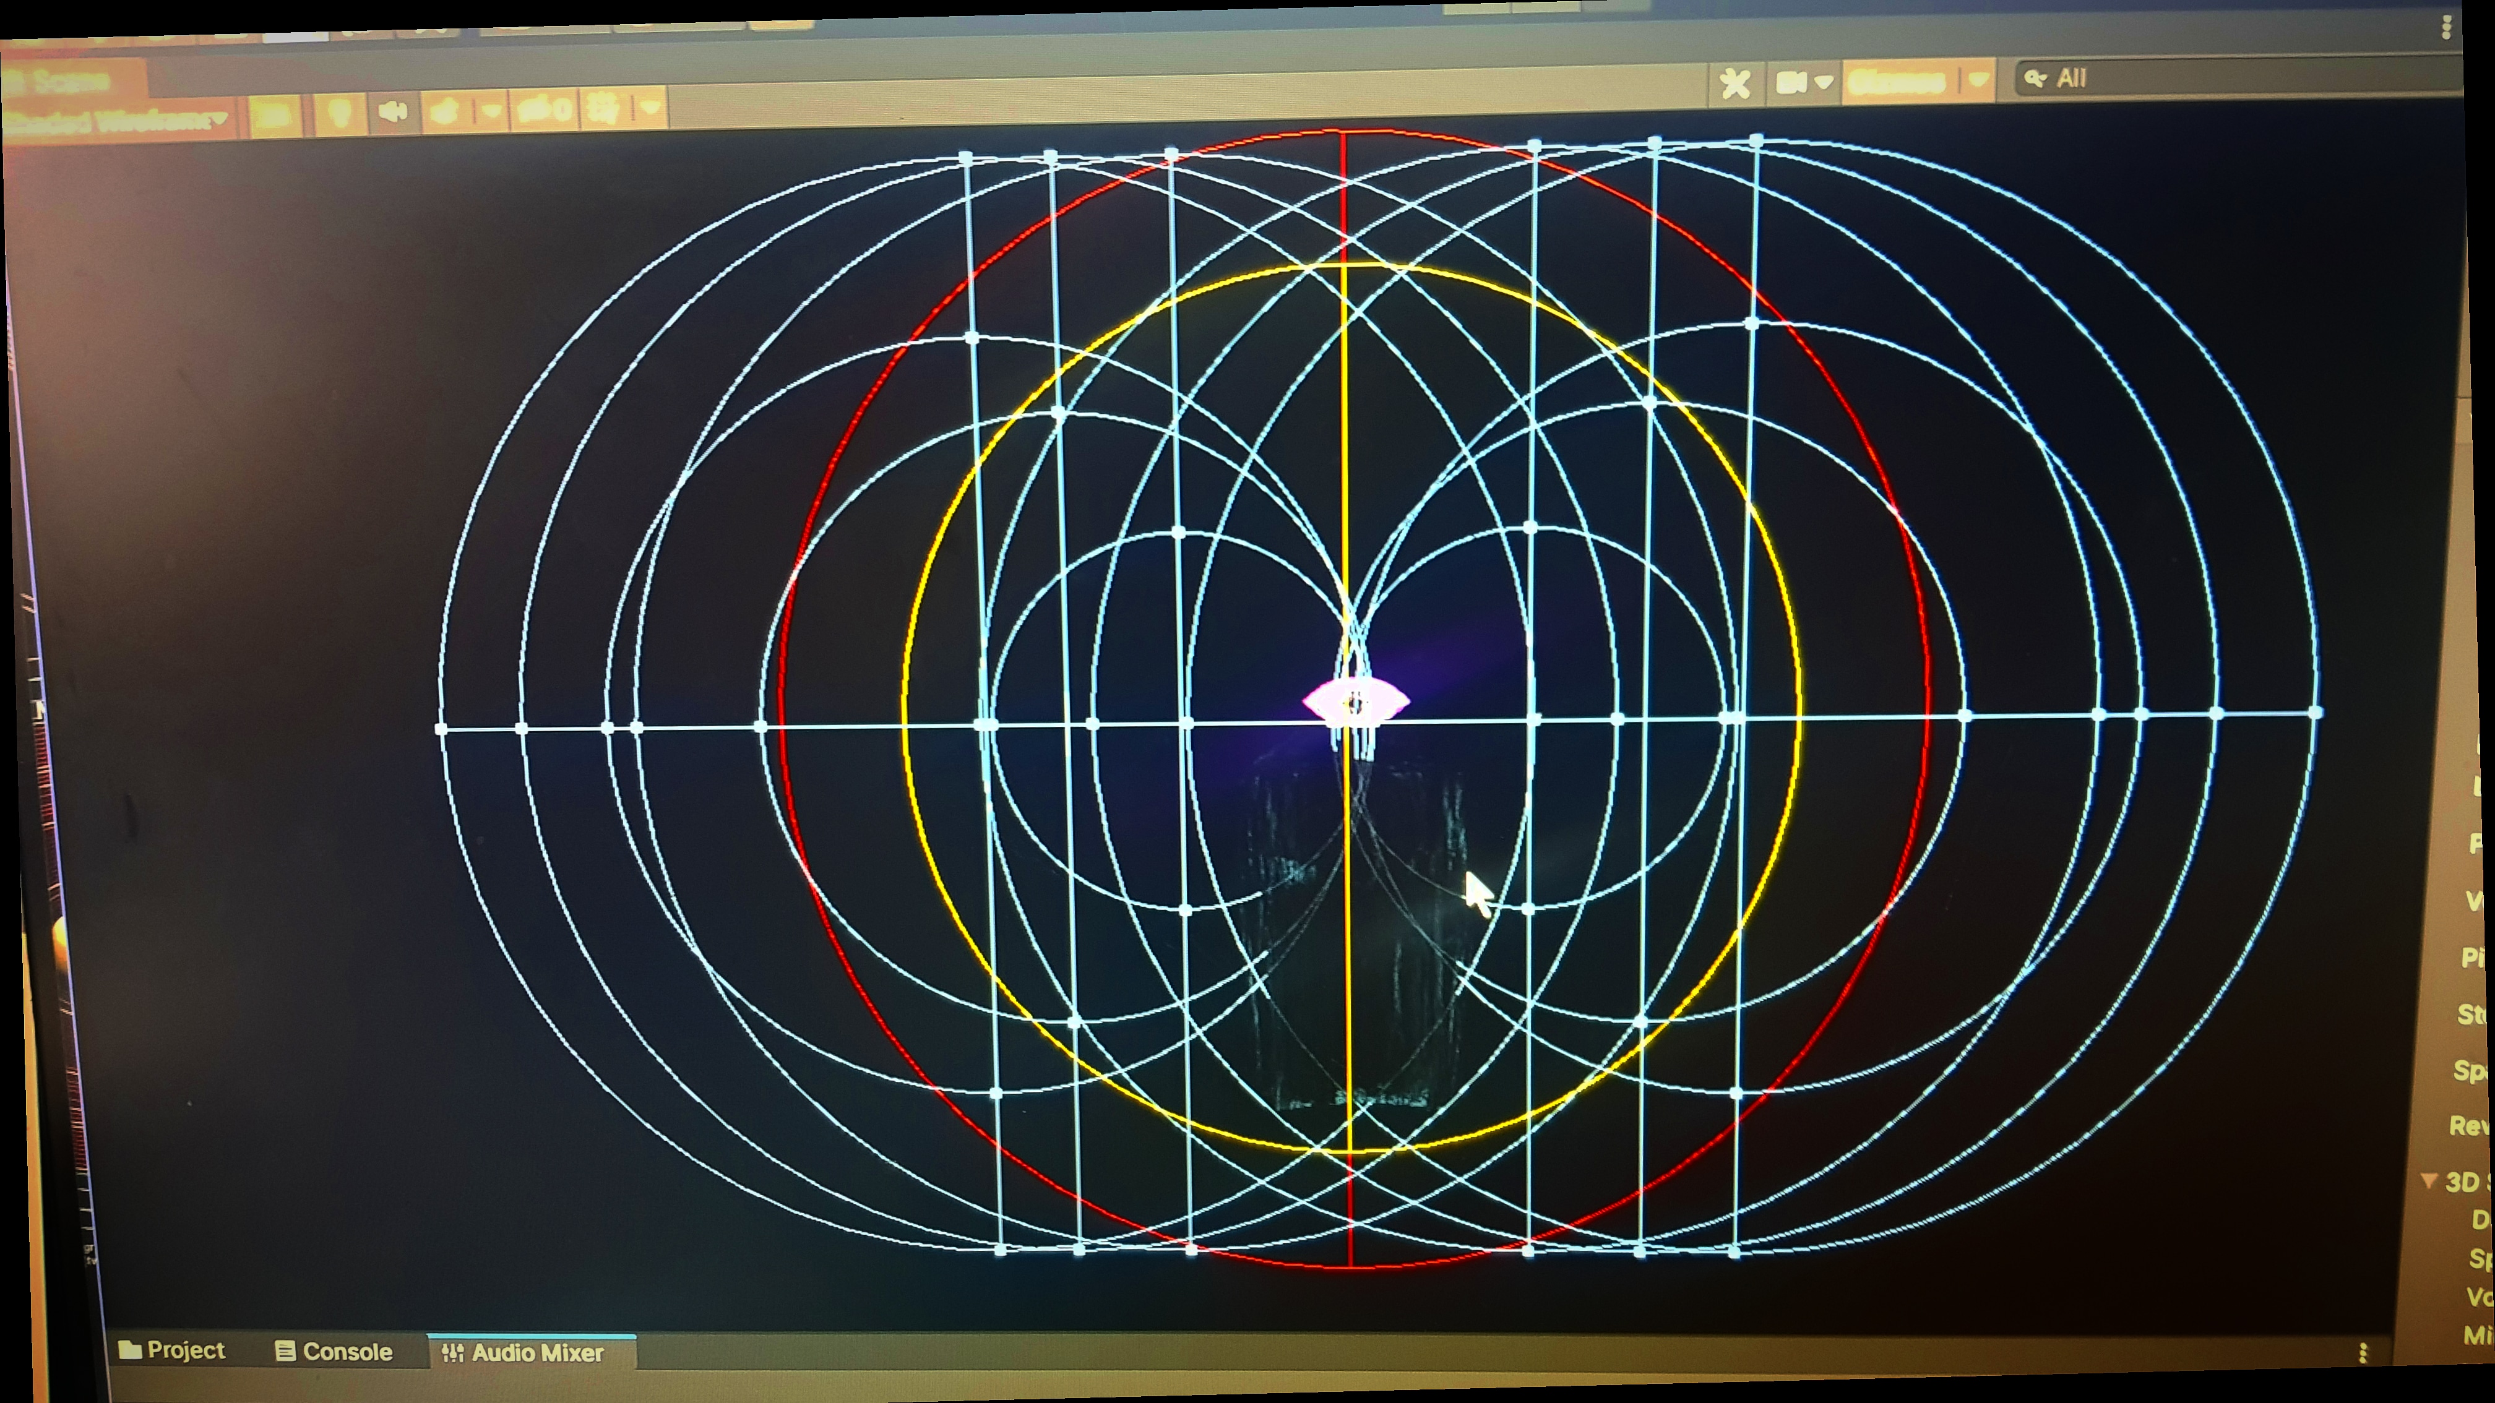Click the scene effects icon

point(446,113)
